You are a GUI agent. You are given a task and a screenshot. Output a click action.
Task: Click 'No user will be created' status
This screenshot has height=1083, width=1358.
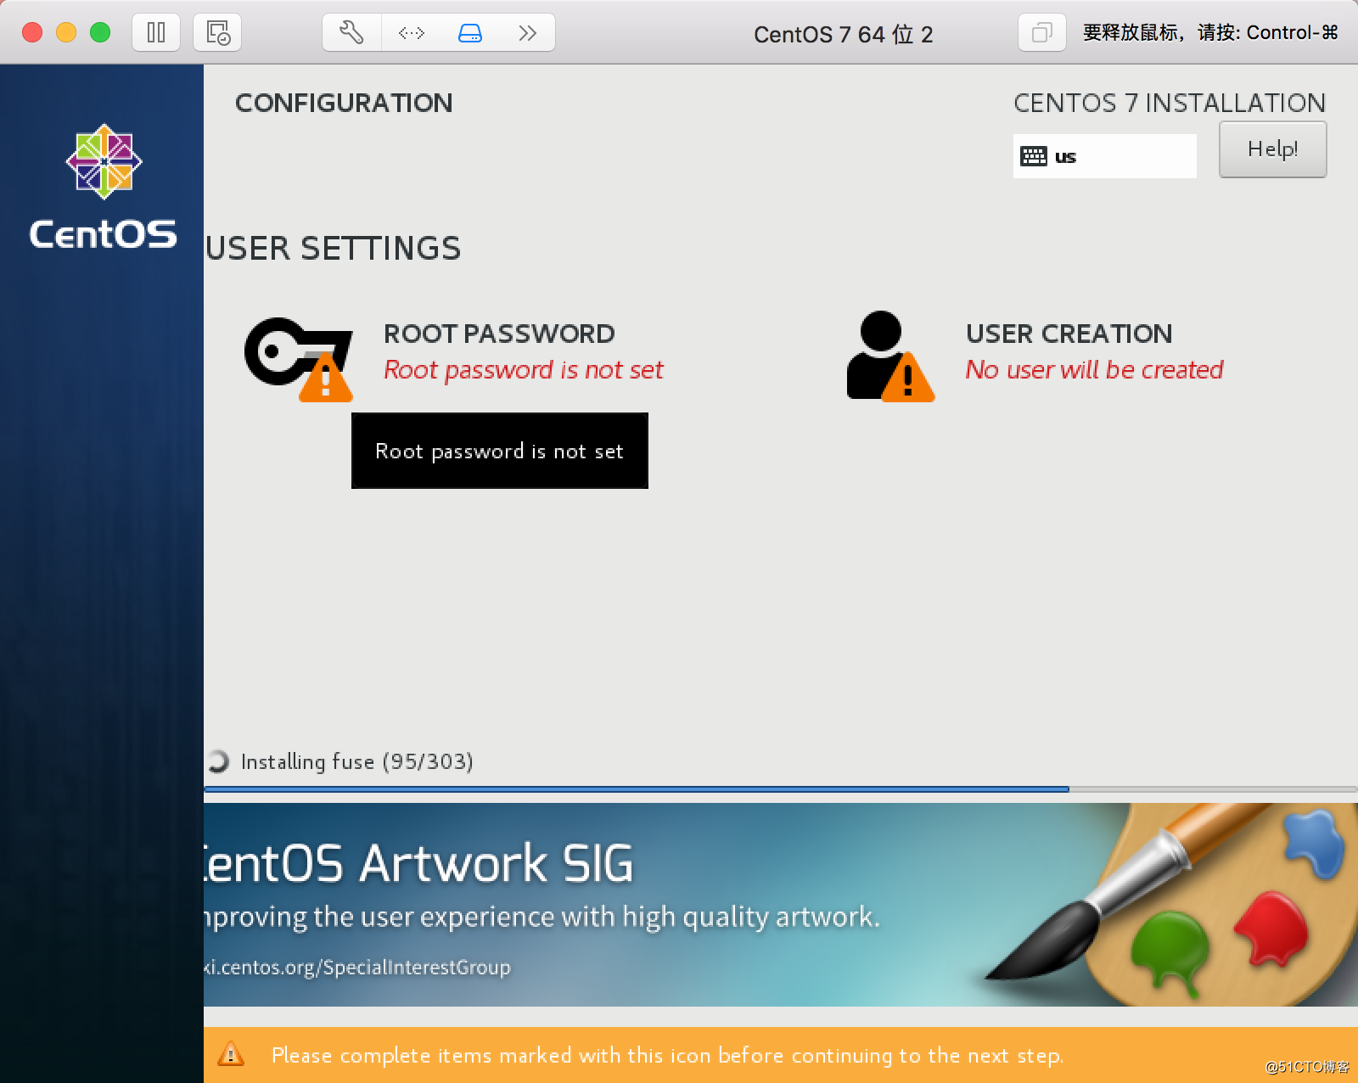point(1095,370)
